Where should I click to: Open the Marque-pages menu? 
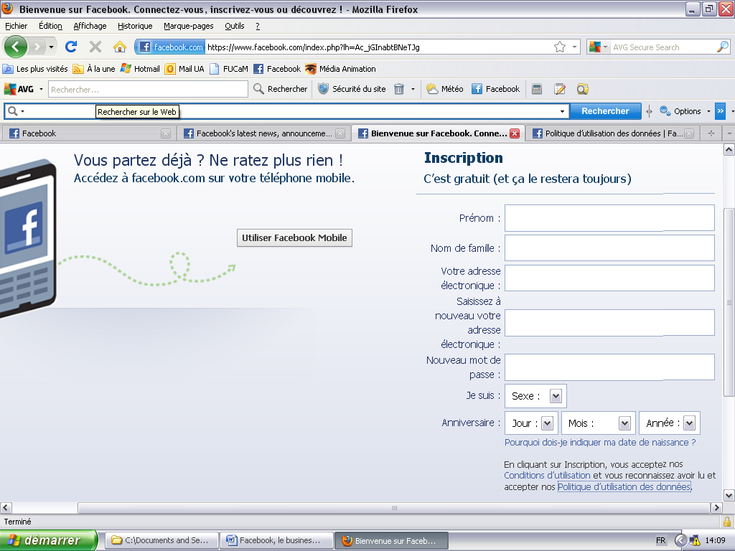[x=189, y=26]
